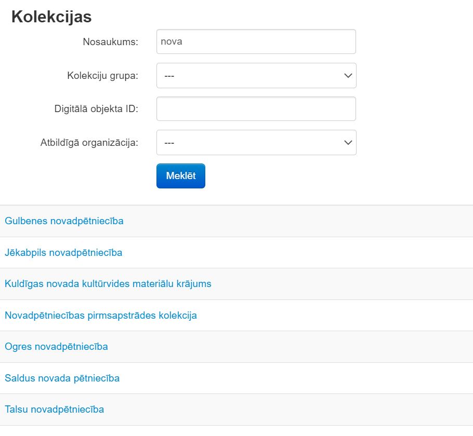Open the Saldus novada pētniecība link
Viewport: 473px width, 436px height.
click(62, 378)
